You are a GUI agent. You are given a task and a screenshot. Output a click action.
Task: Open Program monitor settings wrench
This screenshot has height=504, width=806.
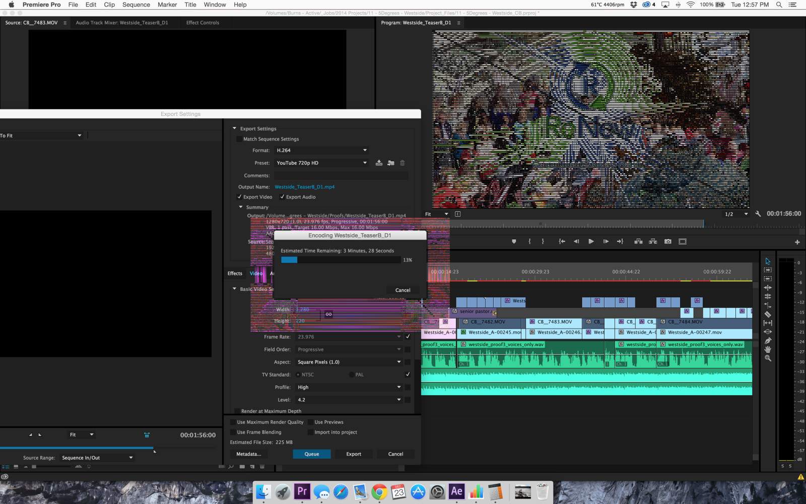758,214
